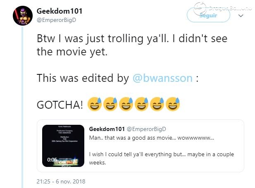Play the quoted tweet video thumbnail
Viewport: 255px width, 188px height.
pyautogui.click(x=63, y=146)
